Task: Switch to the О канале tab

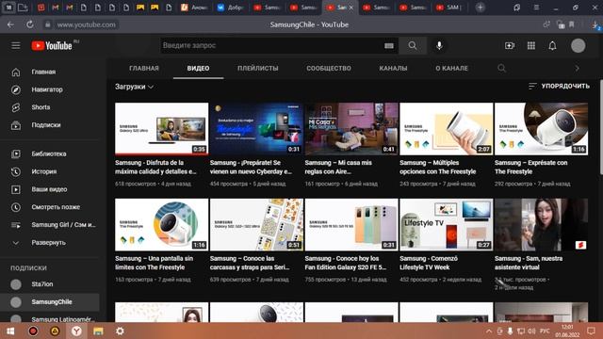Action: [x=451, y=69]
